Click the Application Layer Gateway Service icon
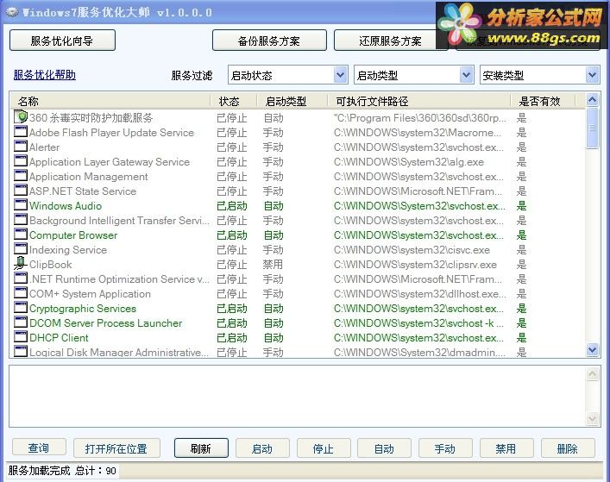Viewport: 610px width, 482px height. 21,161
